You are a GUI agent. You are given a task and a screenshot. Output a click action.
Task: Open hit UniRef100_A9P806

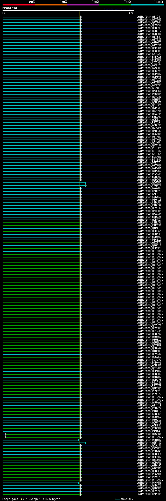pos(149,77)
